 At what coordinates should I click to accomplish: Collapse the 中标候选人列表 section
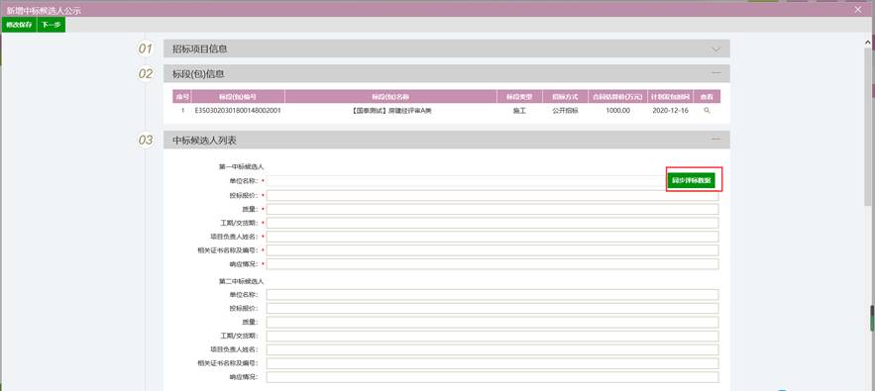(x=716, y=139)
